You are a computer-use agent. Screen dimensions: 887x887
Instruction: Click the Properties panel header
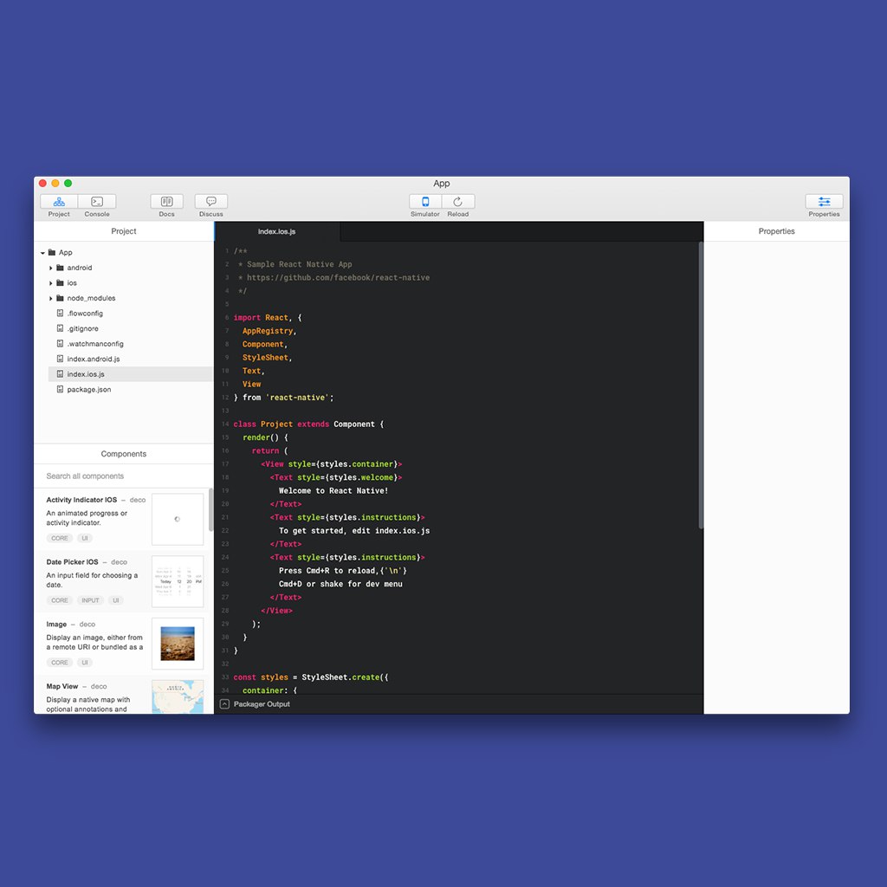tap(776, 231)
